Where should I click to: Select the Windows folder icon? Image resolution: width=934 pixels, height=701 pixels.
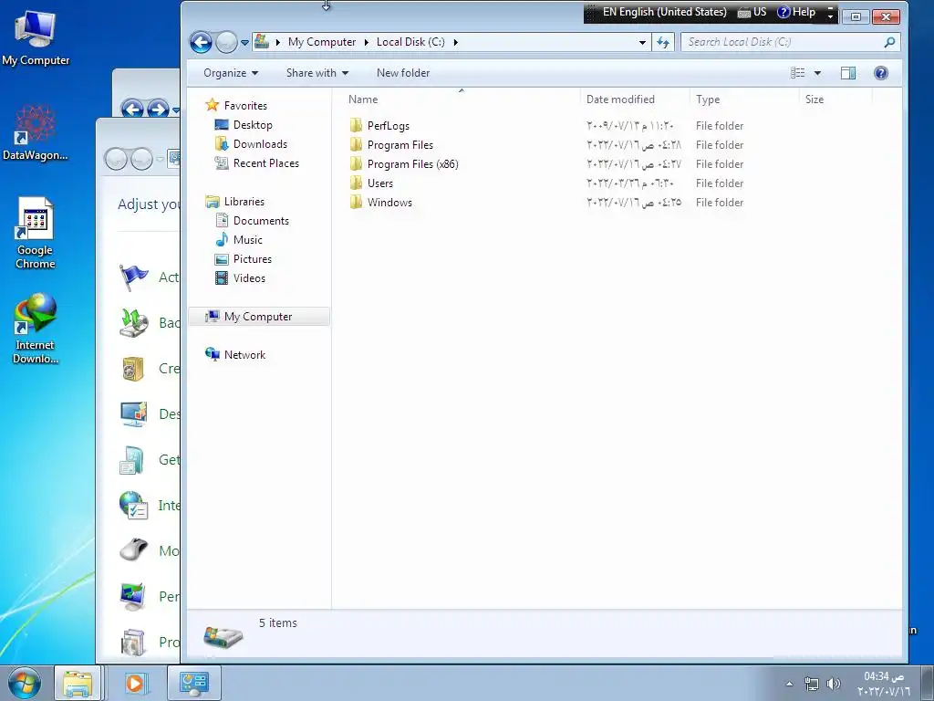357,202
